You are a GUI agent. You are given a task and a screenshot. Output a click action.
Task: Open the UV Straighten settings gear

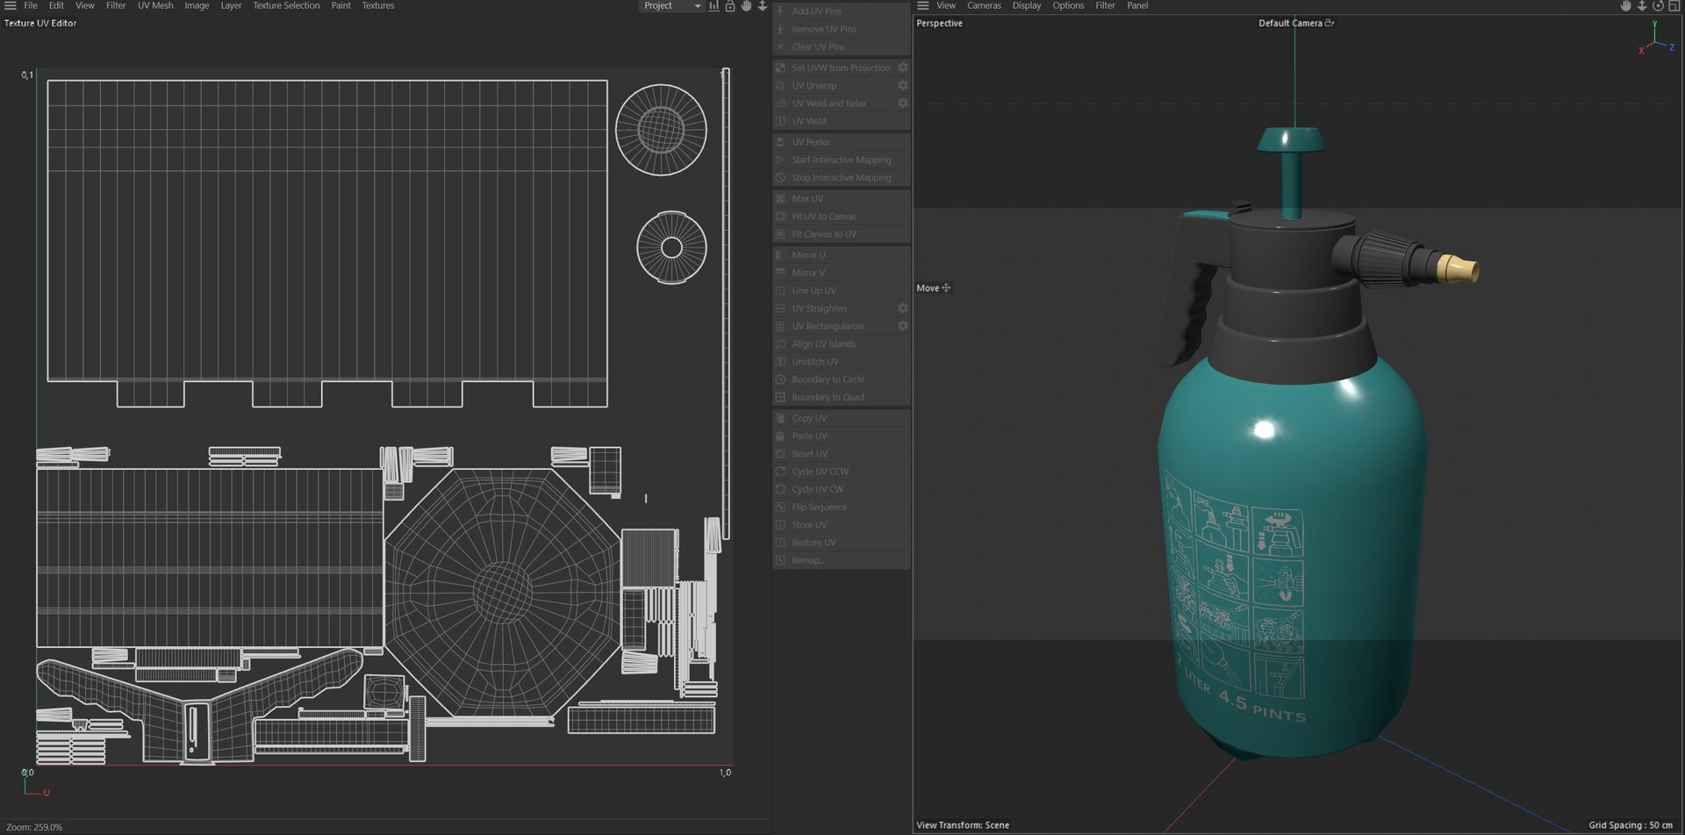tap(902, 308)
